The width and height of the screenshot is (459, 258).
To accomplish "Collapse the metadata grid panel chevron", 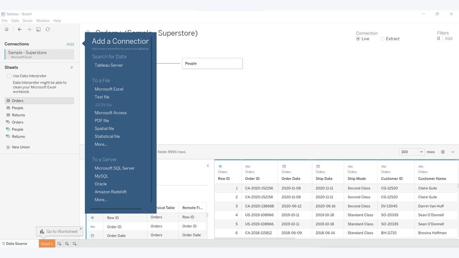I will pyautogui.click(x=208, y=166).
